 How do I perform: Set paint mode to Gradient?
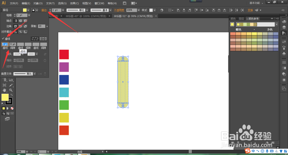(x=8, y=108)
